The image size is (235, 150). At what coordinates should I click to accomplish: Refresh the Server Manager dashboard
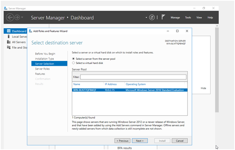(152, 17)
